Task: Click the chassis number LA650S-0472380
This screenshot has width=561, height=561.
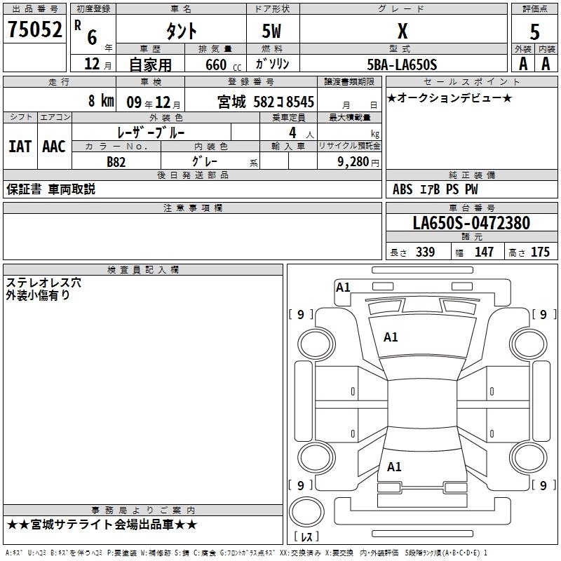Action: pyautogui.click(x=471, y=224)
